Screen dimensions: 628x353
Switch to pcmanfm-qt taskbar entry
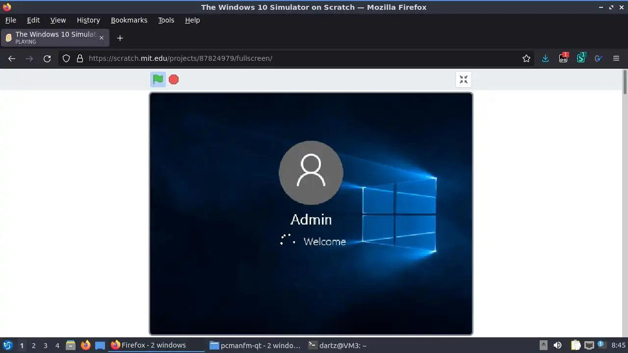(x=255, y=345)
